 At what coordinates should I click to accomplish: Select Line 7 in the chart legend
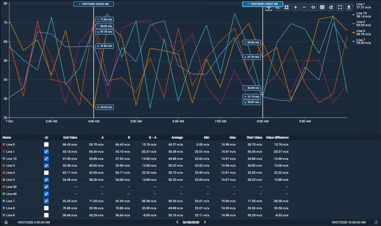(x=362, y=41)
